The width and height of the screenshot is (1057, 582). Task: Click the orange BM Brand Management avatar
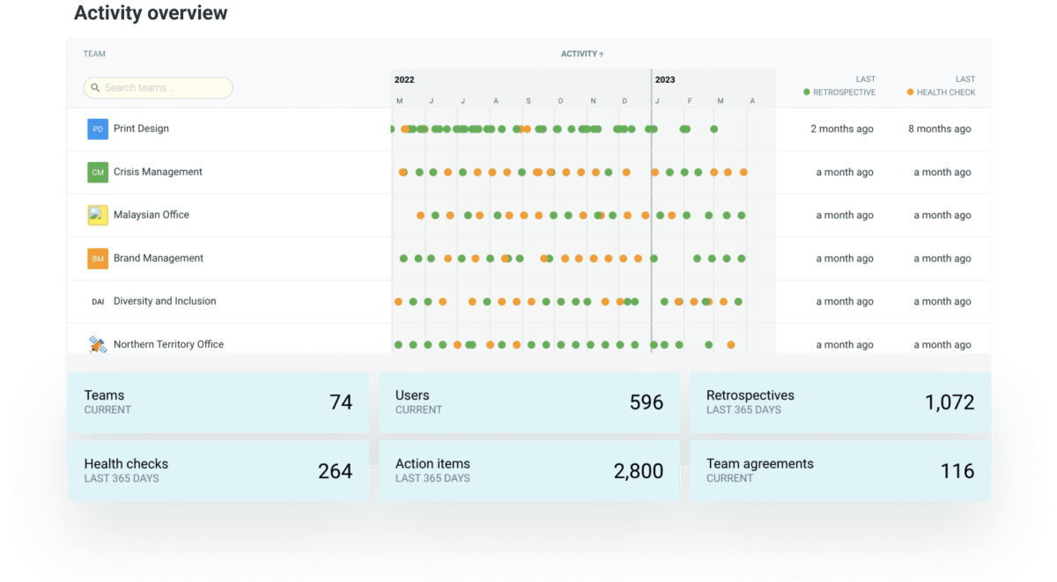98,258
